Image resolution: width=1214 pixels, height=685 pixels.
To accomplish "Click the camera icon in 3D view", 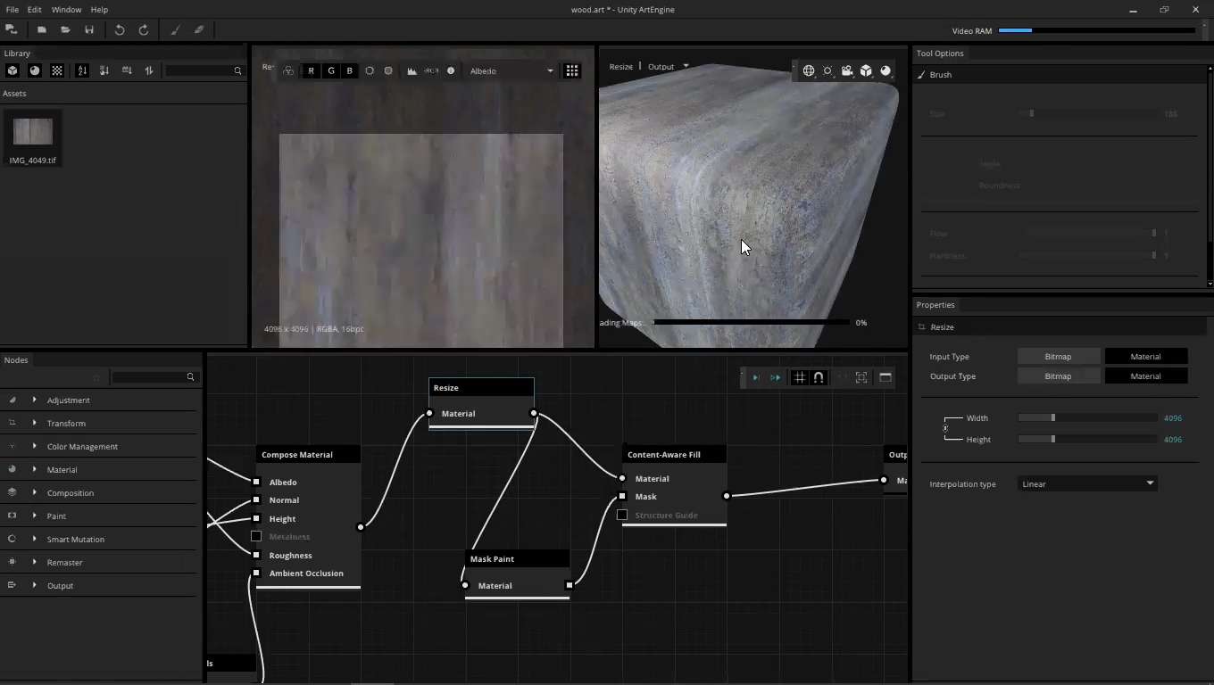I will [846, 70].
